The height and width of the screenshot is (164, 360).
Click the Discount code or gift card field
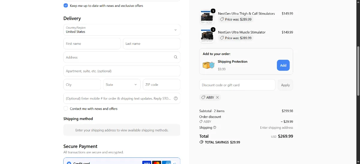point(237,85)
